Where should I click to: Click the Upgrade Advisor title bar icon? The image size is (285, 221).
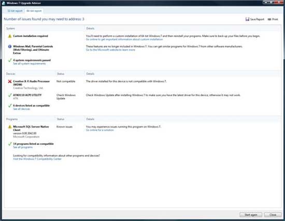click(x=4, y=3)
